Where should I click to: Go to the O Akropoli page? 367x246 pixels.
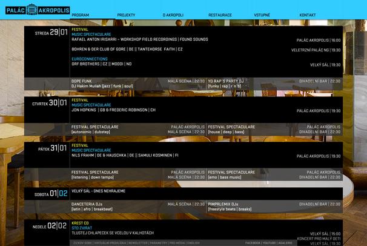pos(173,15)
